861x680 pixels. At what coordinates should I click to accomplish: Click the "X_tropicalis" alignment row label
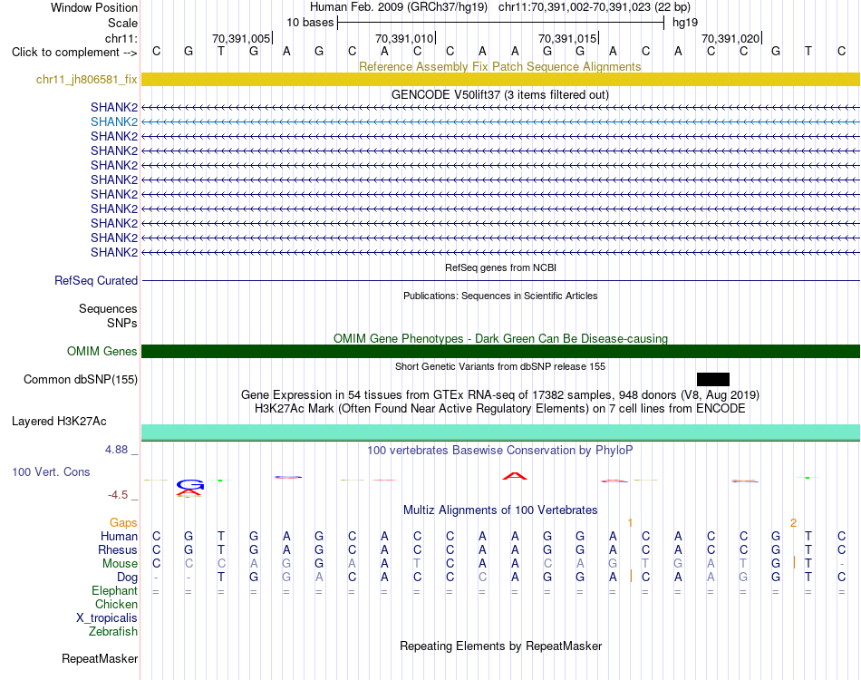(x=107, y=618)
